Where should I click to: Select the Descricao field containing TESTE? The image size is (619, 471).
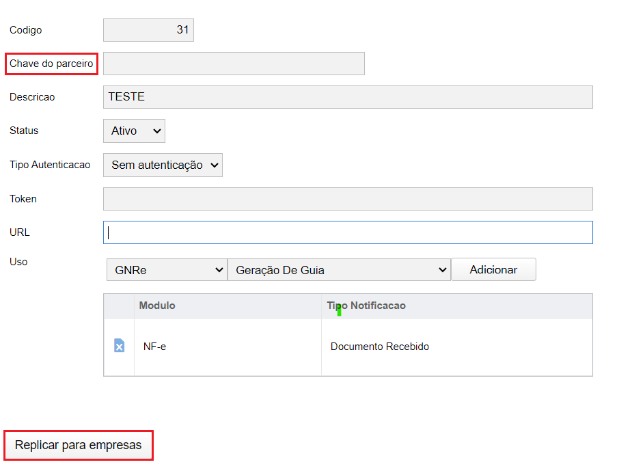(x=347, y=97)
